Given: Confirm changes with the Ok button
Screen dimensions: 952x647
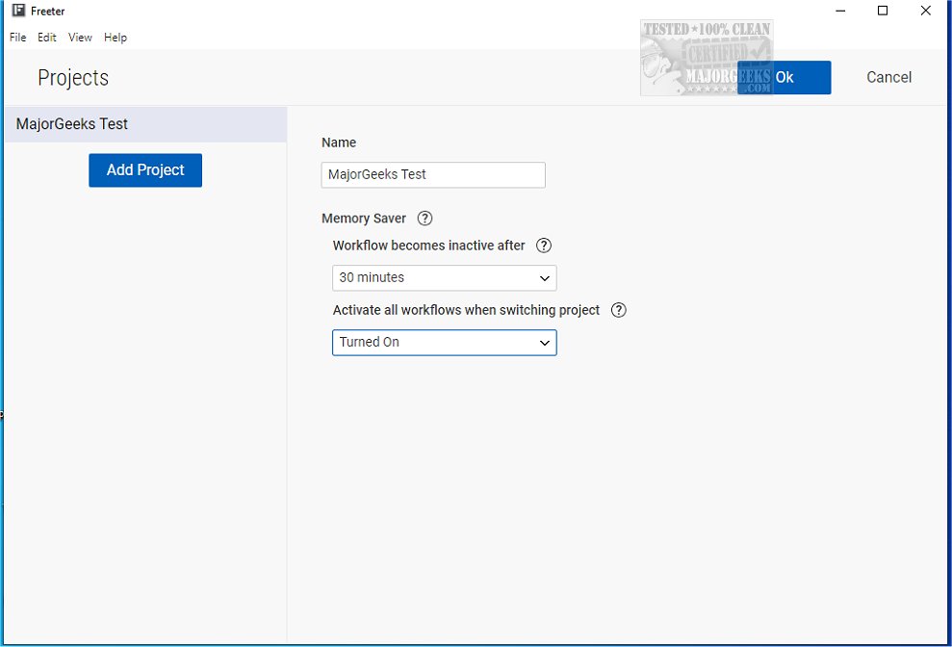Looking at the screenshot, I should point(784,77).
